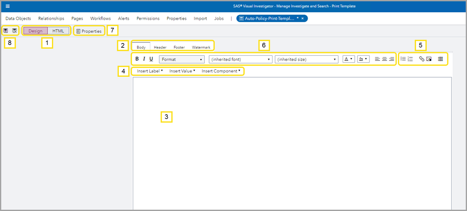Viewport: 467px width, 211px height.
Task: Open the inherited size dropdown
Action: 307,59
